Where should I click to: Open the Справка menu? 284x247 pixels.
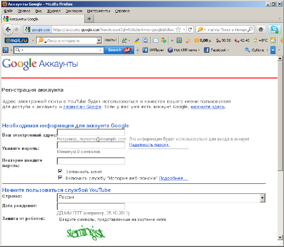pyautogui.click(x=122, y=11)
